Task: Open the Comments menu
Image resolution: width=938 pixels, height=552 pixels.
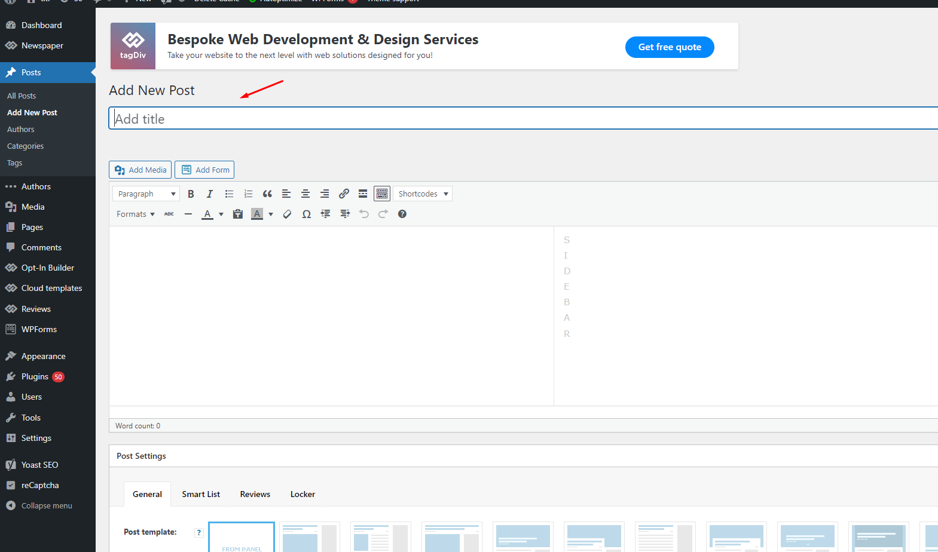Action: click(48, 247)
